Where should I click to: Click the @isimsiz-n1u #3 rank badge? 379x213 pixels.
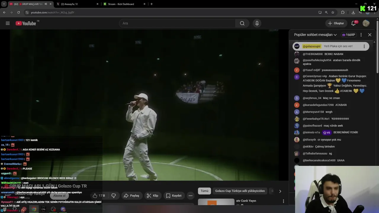(x=327, y=133)
